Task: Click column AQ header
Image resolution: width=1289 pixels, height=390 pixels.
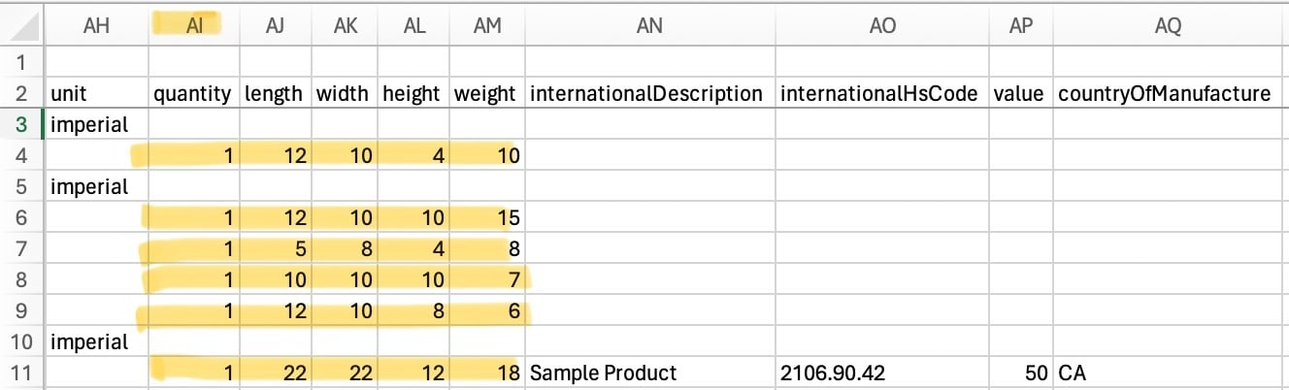Action: [1168, 27]
